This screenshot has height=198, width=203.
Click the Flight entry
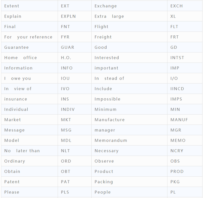click(101, 27)
